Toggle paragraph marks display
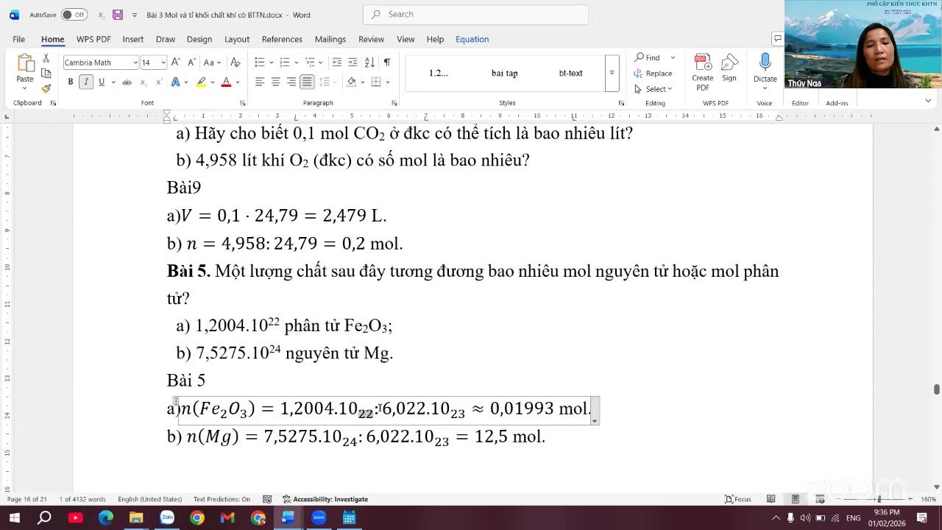This screenshot has width=942, height=530. tap(386, 63)
